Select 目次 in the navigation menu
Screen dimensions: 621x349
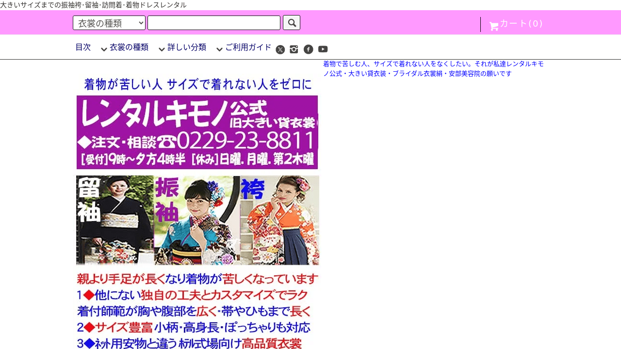click(x=83, y=48)
